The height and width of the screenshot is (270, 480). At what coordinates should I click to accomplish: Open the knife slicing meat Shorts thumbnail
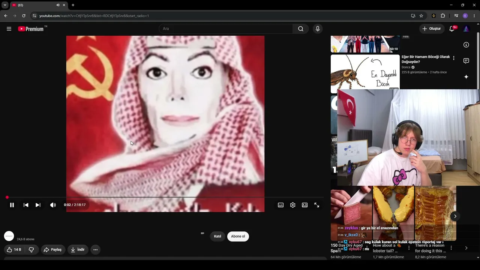[x=351, y=213]
